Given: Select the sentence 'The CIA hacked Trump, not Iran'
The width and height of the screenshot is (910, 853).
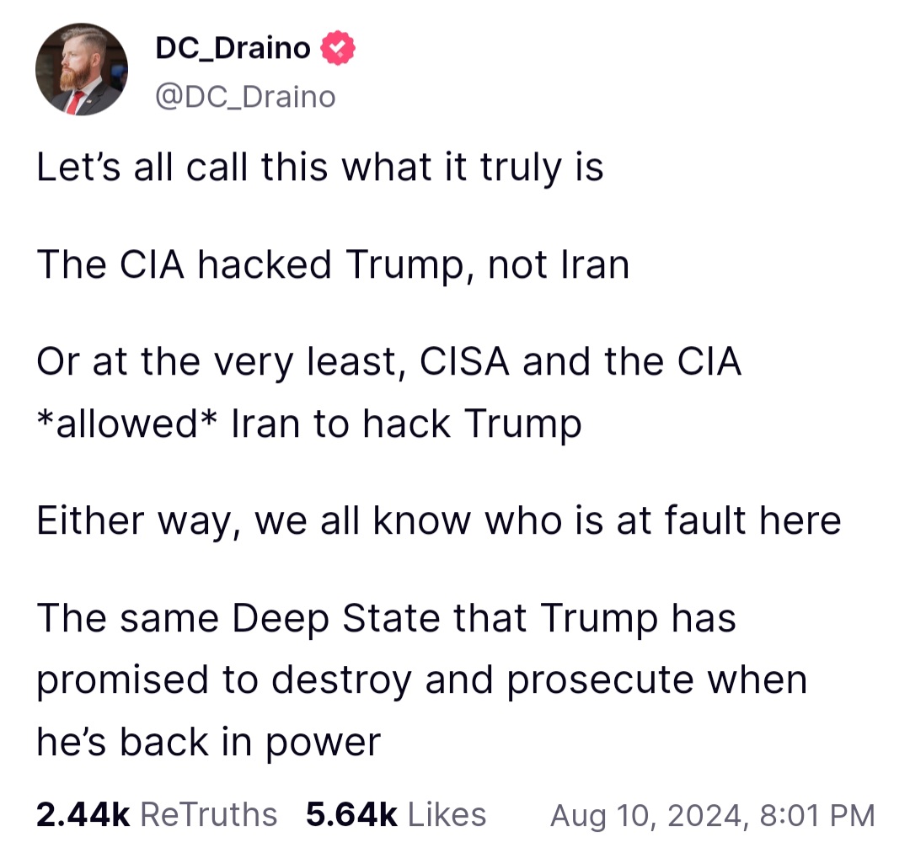Looking at the screenshot, I should tap(333, 265).
